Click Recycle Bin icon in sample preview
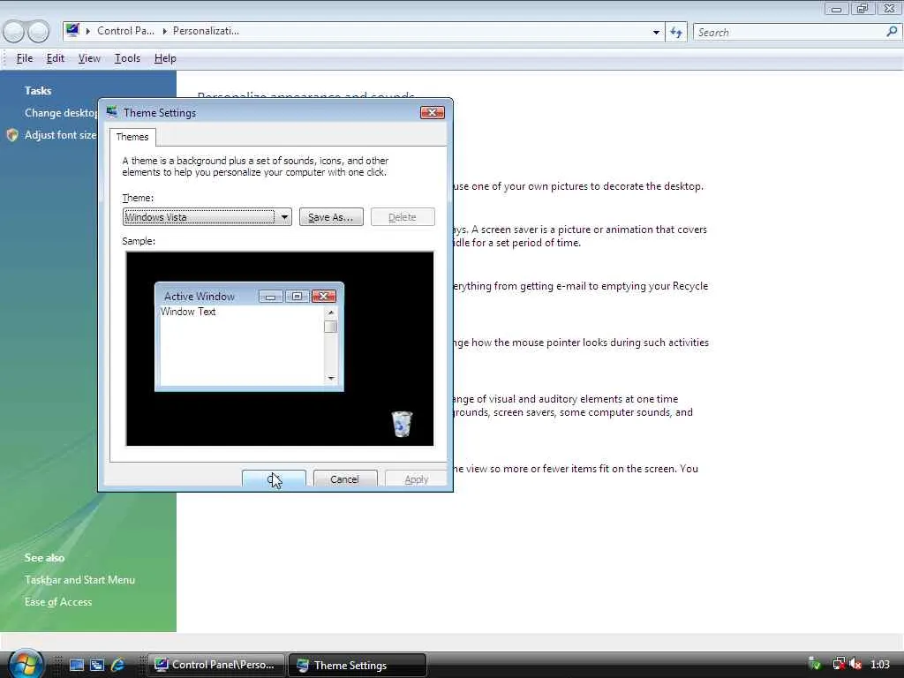This screenshot has width=904, height=678. pos(402,424)
